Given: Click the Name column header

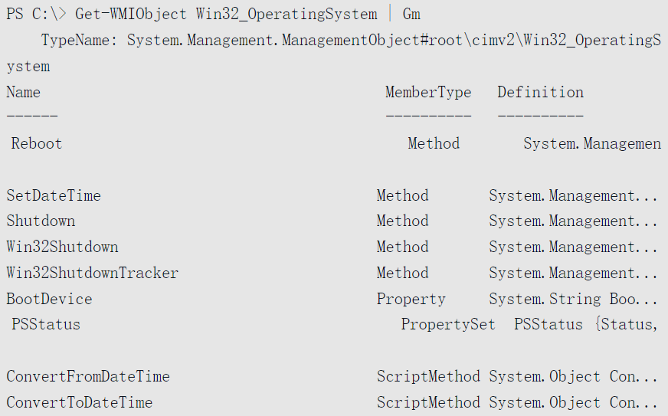Looking at the screenshot, I should coord(24,92).
